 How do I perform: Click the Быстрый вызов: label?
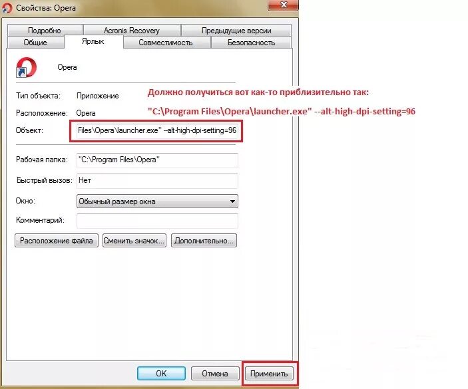point(45,180)
